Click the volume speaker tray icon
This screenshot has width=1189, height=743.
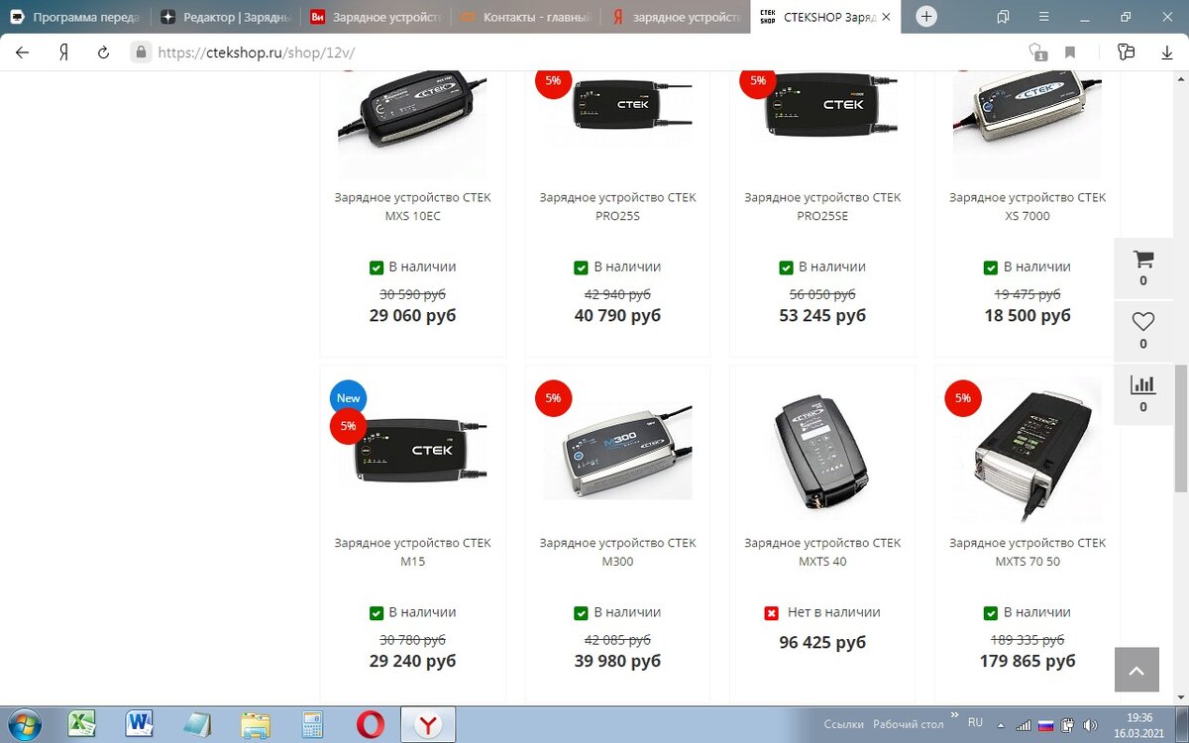click(1088, 725)
